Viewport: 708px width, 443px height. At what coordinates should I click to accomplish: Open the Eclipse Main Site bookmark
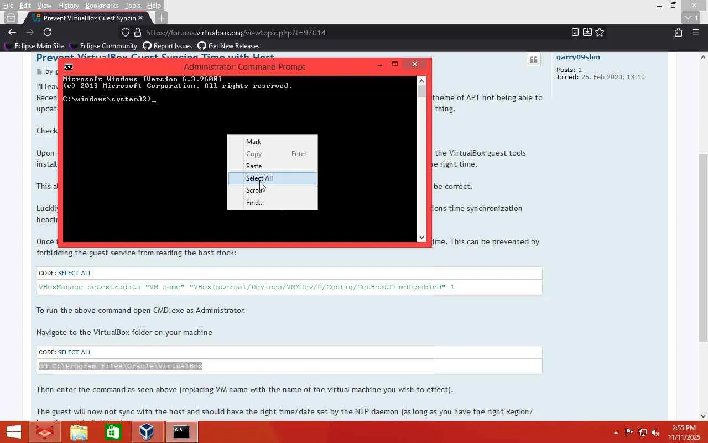point(34,46)
